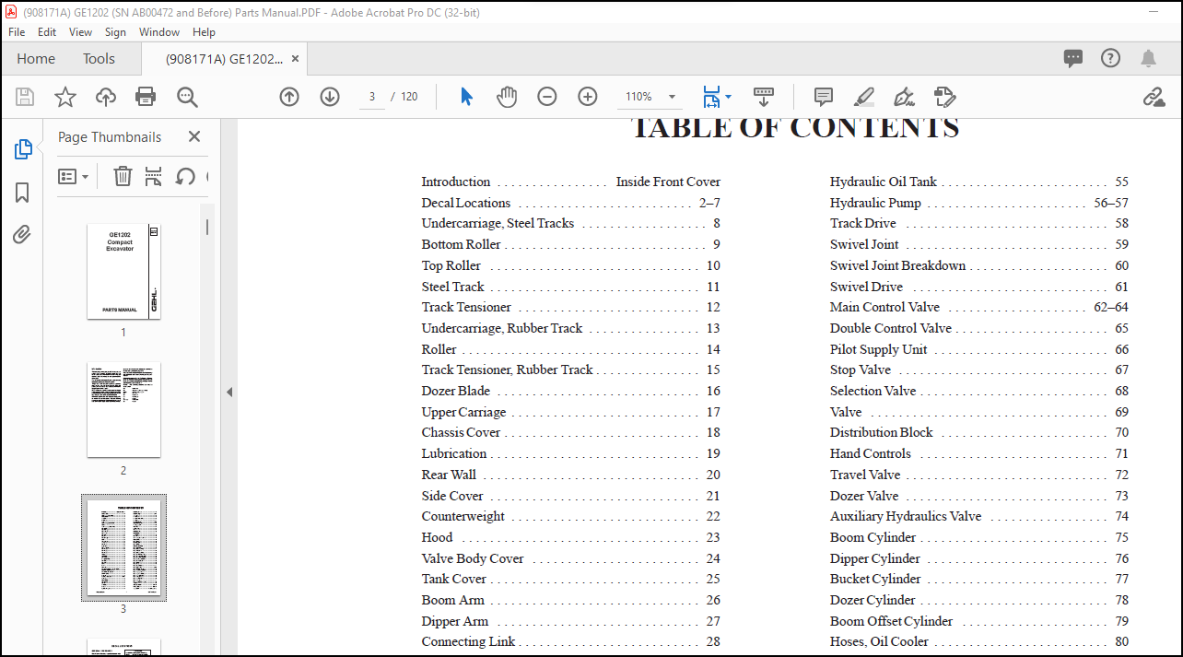Select the highlight text pen tool
Screen dimensions: 1183x657
(x=863, y=97)
